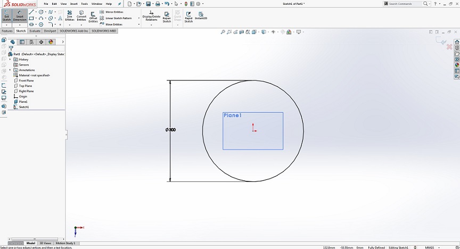Click the Trim Entities tool

click(x=70, y=15)
